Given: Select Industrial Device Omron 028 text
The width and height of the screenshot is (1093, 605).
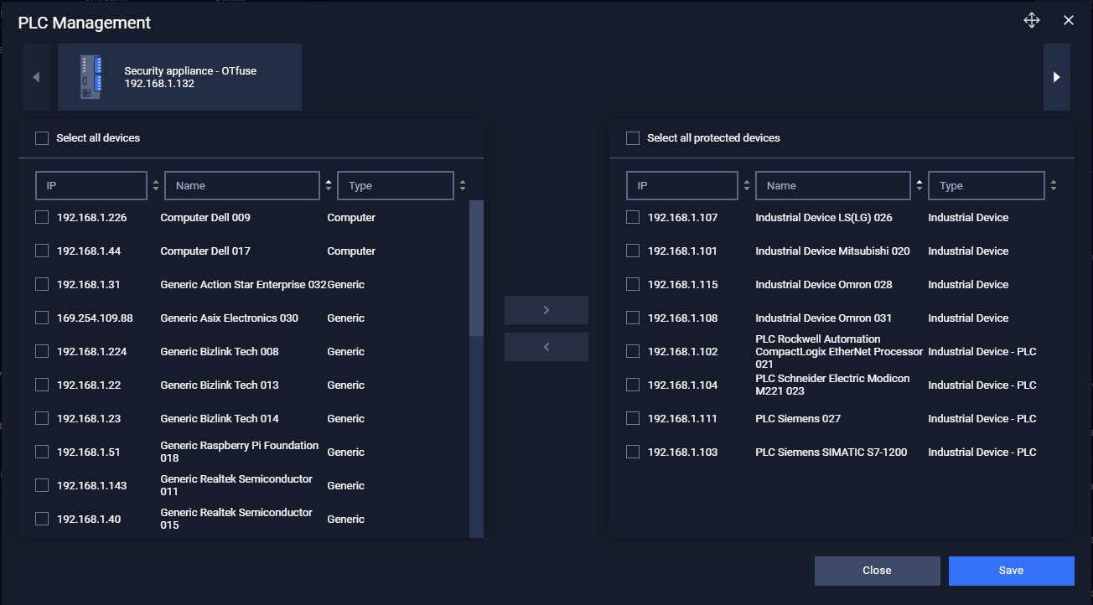Looking at the screenshot, I should tap(824, 285).
